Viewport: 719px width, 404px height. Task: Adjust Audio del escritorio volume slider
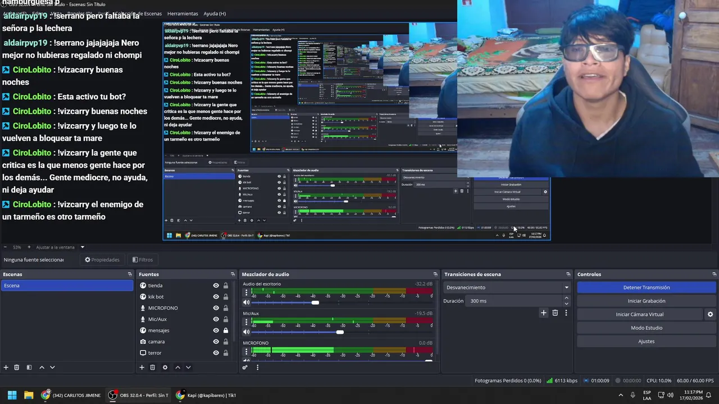[x=315, y=302]
